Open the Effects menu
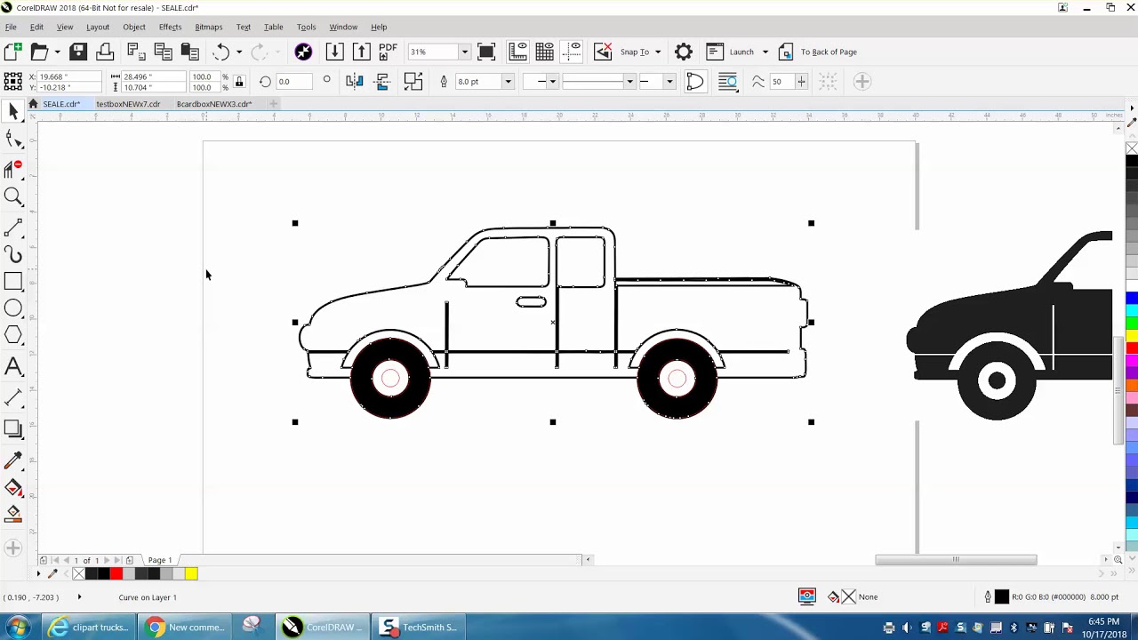 click(x=170, y=27)
